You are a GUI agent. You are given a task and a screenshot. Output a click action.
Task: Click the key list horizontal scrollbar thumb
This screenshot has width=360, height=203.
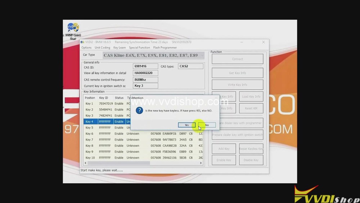tap(119, 163)
